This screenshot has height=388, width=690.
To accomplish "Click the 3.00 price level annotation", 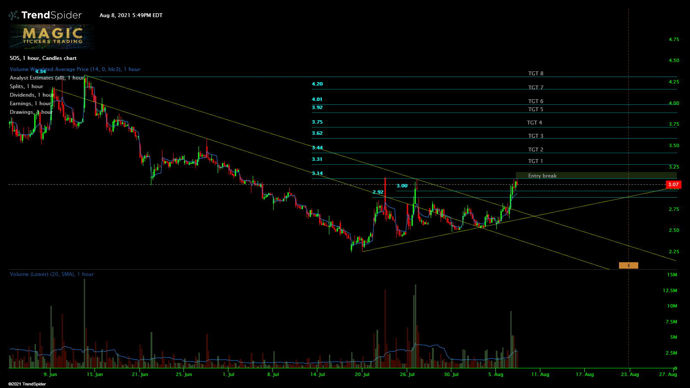I will point(402,186).
